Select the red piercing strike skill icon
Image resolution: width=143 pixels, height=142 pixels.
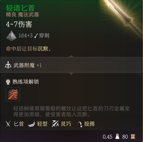click(13, 94)
